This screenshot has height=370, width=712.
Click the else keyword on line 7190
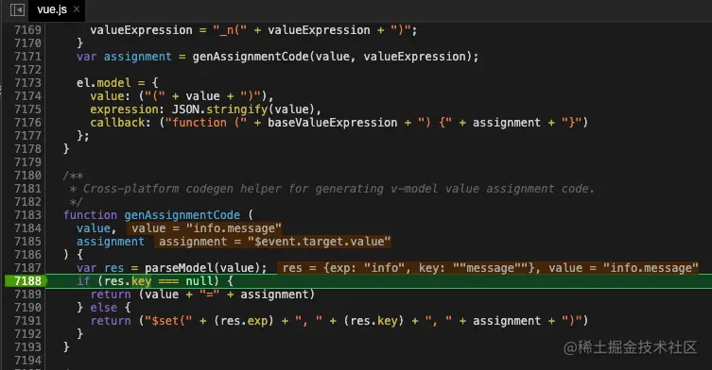click(x=103, y=308)
